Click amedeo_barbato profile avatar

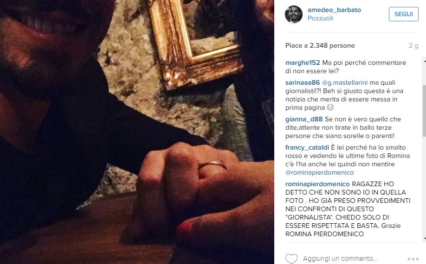(294, 14)
